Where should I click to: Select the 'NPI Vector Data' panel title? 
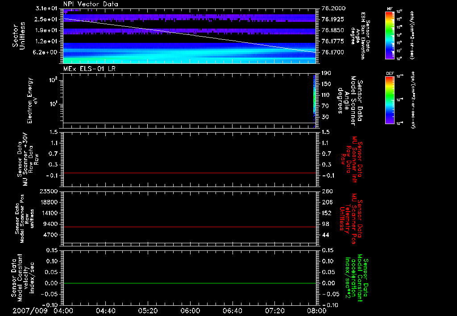pos(91,4)
